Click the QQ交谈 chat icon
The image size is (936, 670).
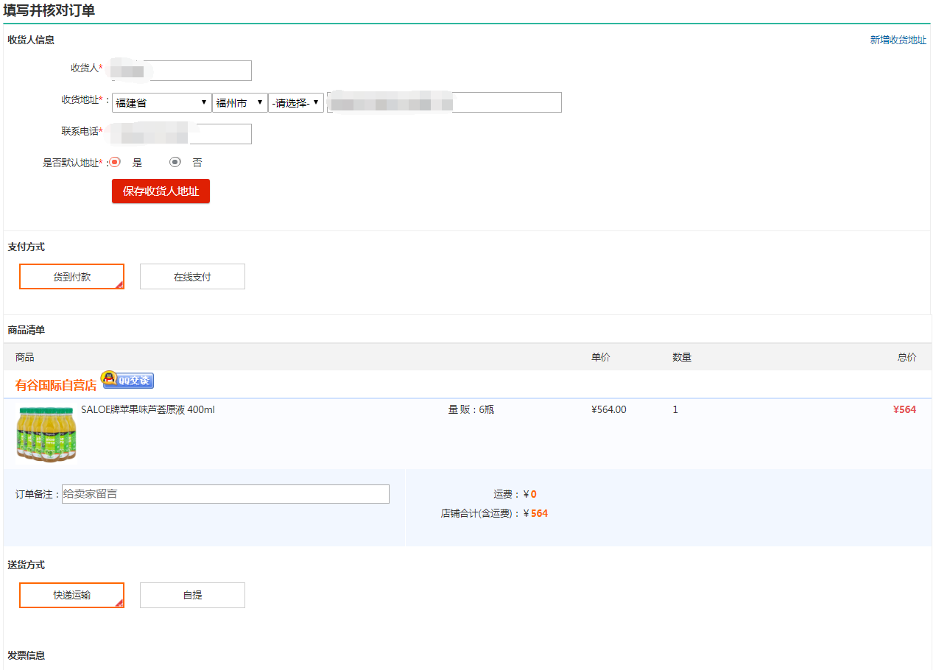coord(127,380)
